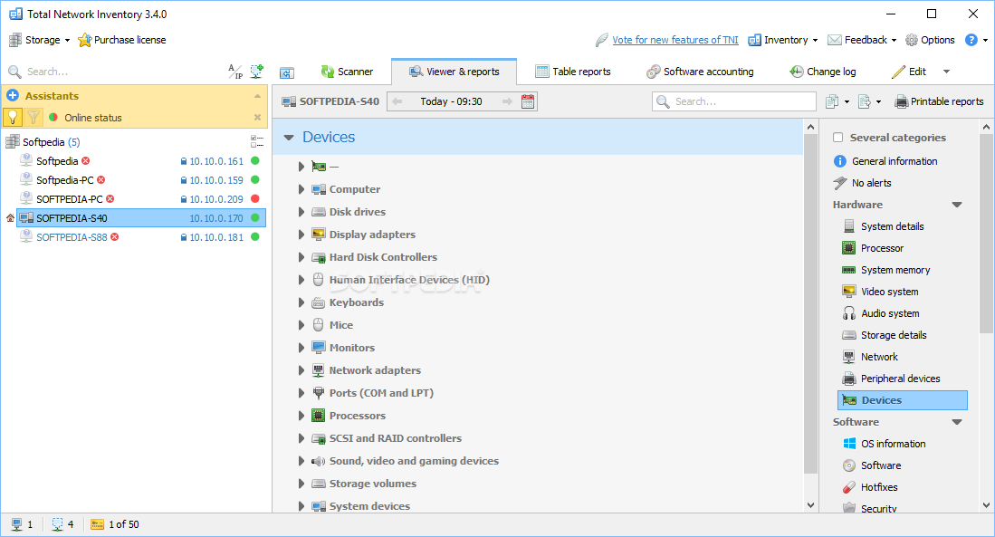The image size is (995, 537).
Task: Click the report search field
Action: tap(733, 101)
